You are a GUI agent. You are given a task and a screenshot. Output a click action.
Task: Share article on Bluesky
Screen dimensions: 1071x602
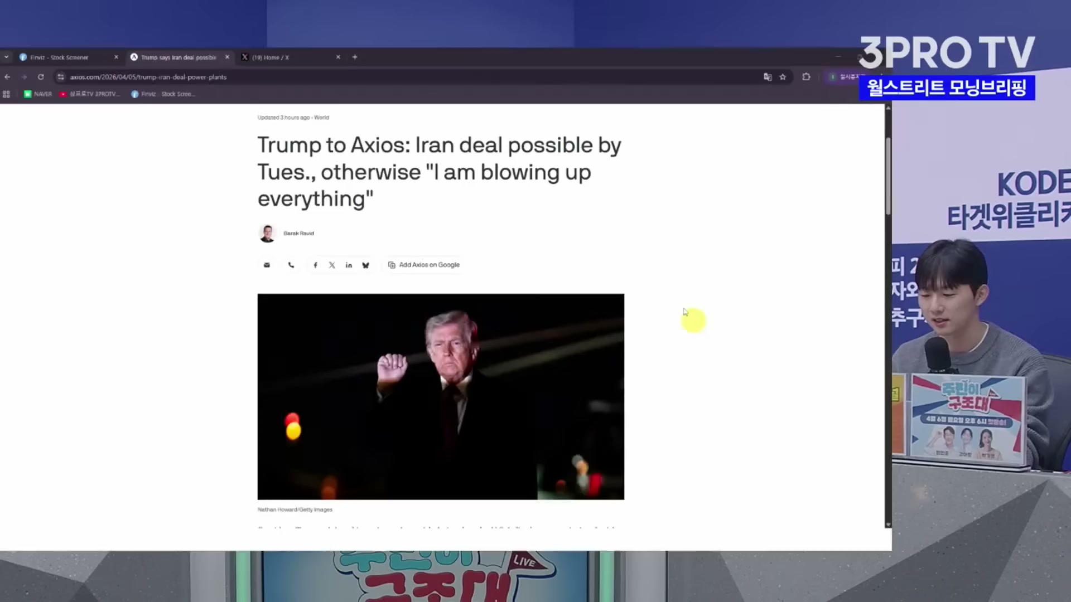365,265
